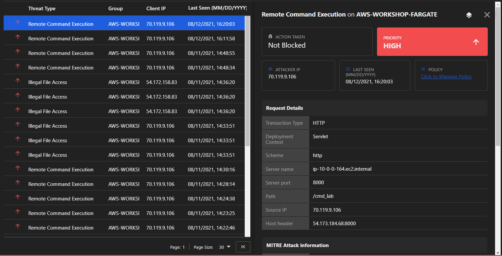Click the red arrow in the 14:30:16 row
This screenshot has width=502, height=256.
[18, 168]
